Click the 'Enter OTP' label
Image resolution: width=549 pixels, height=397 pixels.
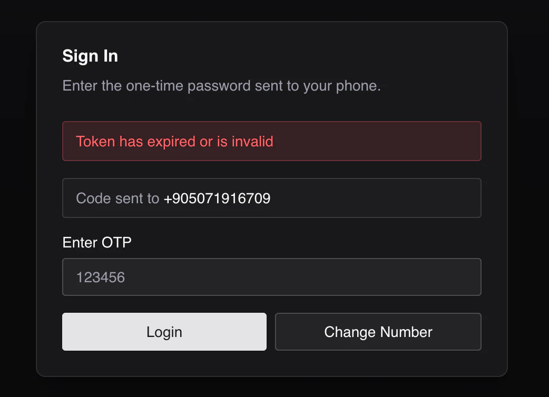(x=96, y=243)
